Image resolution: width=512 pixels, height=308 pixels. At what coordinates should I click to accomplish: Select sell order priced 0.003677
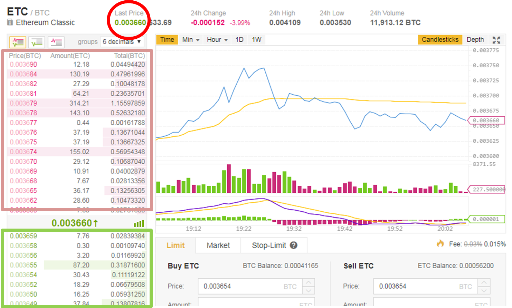[x=77, y=123]
